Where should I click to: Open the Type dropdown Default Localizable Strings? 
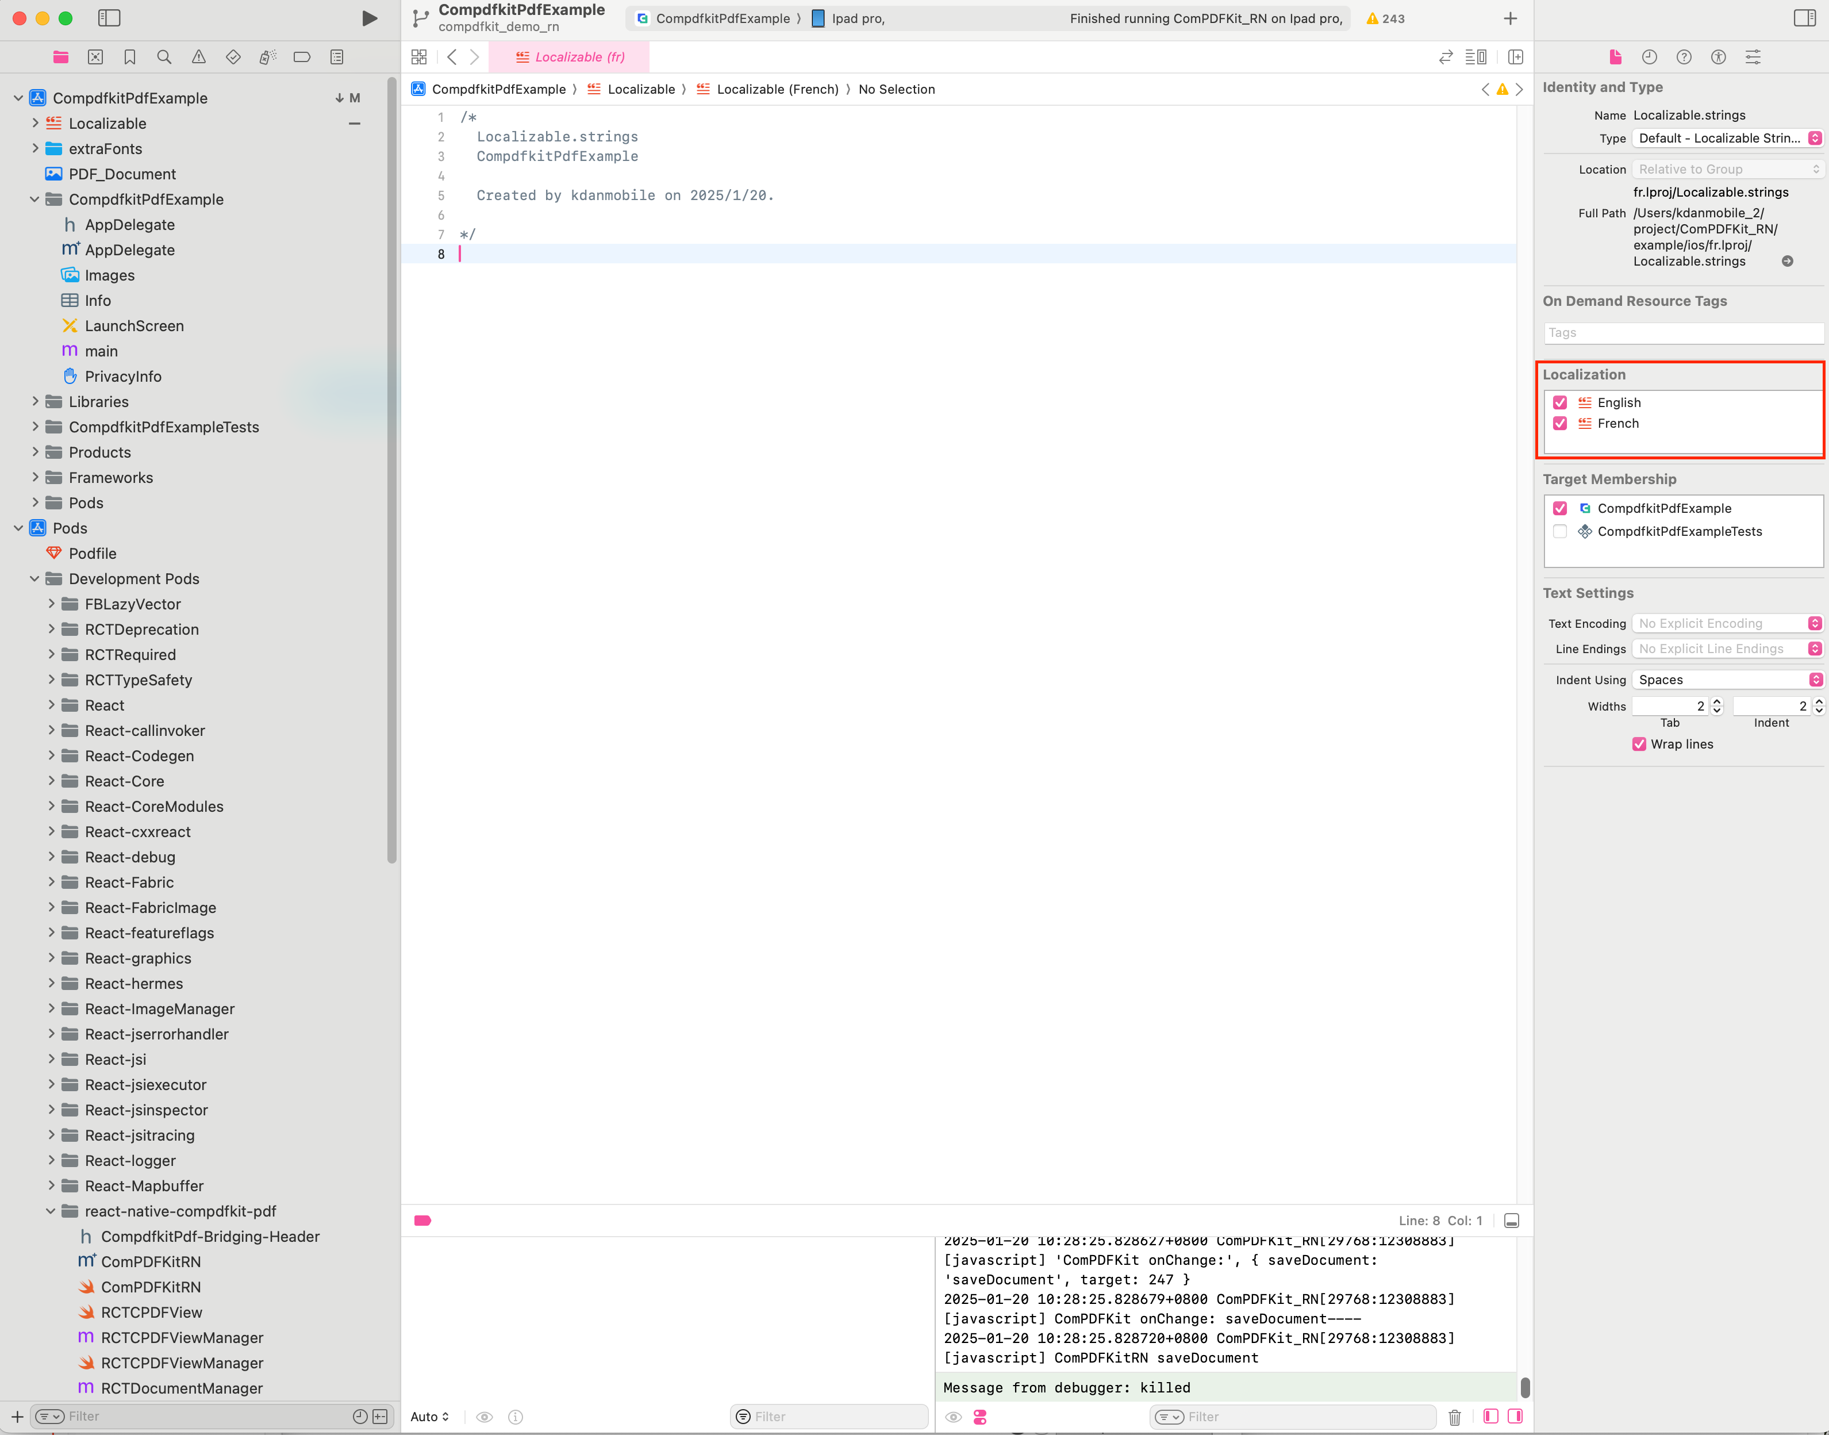pos(1728,139)
